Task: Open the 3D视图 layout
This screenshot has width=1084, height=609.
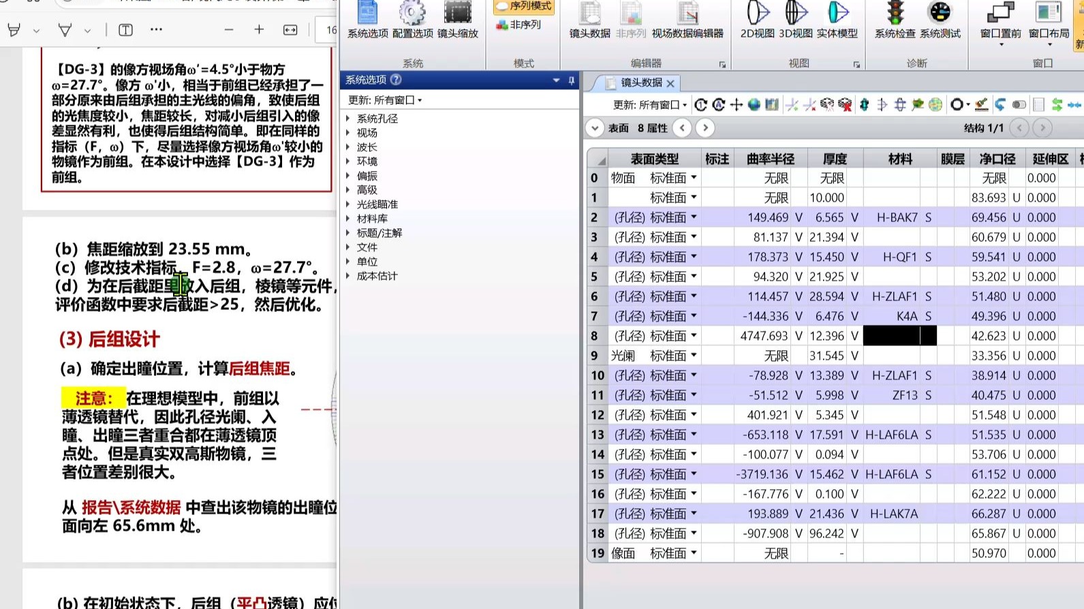Action: [796, 20]
